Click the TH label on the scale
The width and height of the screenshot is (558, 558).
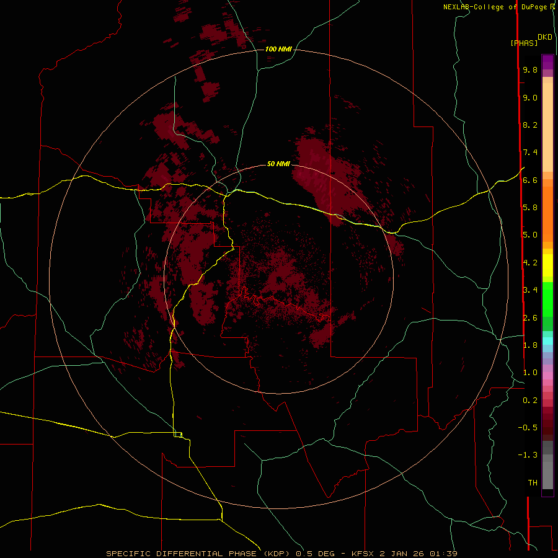click(533, 483)
